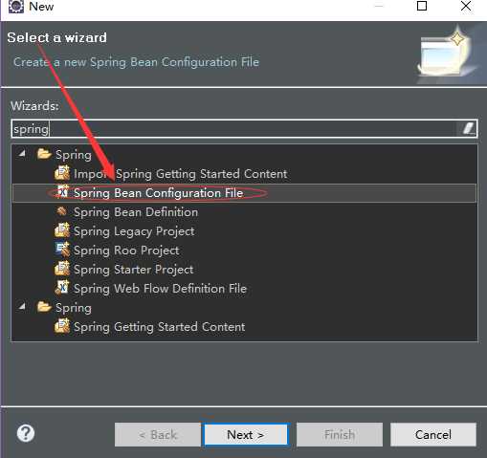
Task: Collapse the first Spring category
Action: [22, 154]
